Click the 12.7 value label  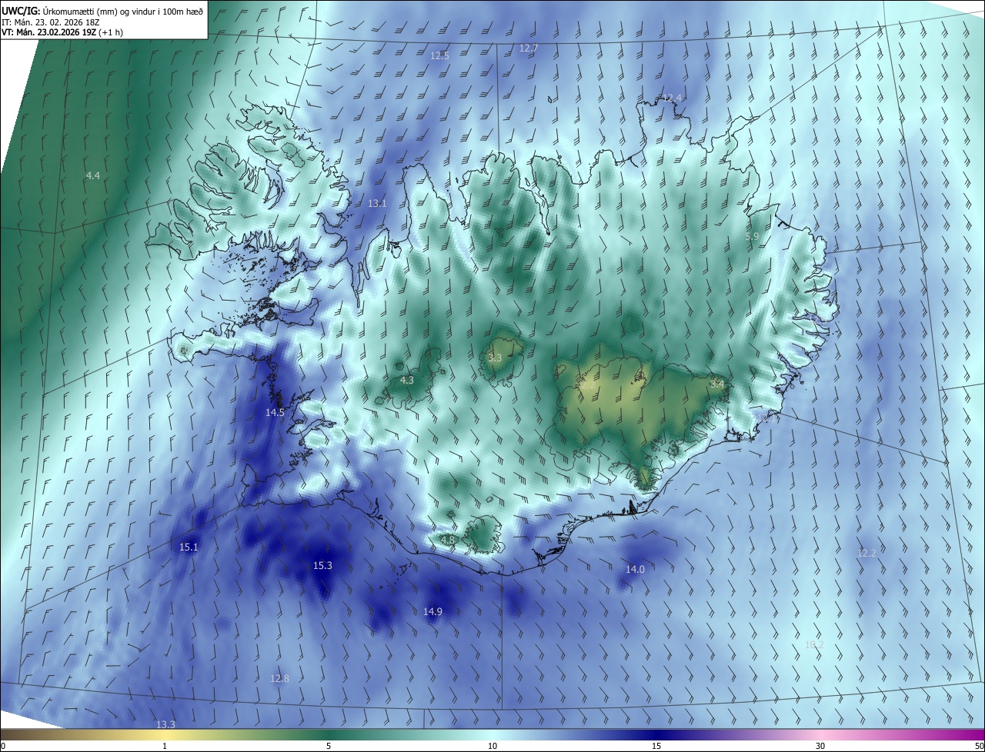coord(529,48)
